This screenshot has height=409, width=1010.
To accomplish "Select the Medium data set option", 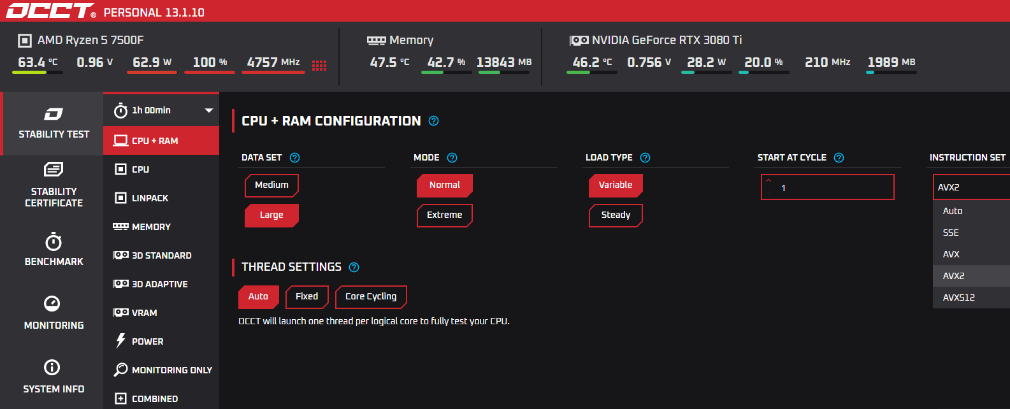I will 271,185.
